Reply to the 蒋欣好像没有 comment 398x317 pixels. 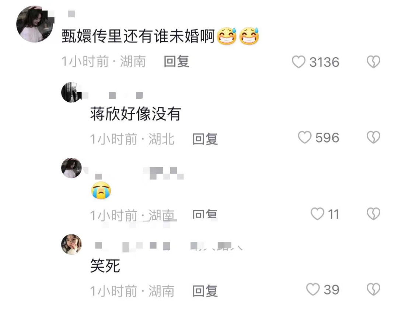pyautogui.click(x=205, y=139)
